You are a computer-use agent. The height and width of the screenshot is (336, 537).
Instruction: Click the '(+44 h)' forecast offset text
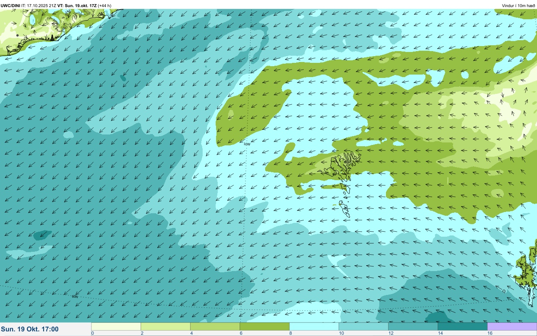tap(104, 5)
